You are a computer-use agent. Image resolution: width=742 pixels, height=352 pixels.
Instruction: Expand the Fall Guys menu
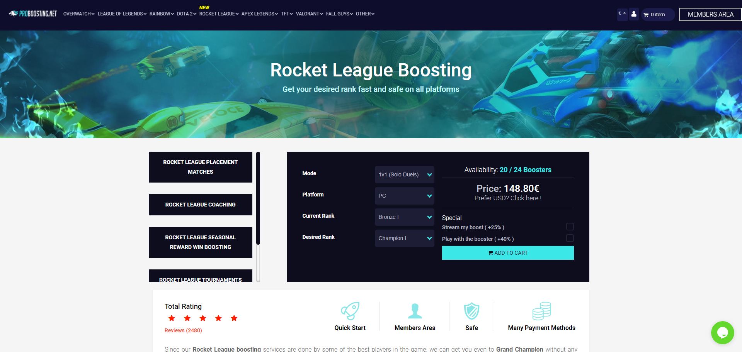[339, 14]
